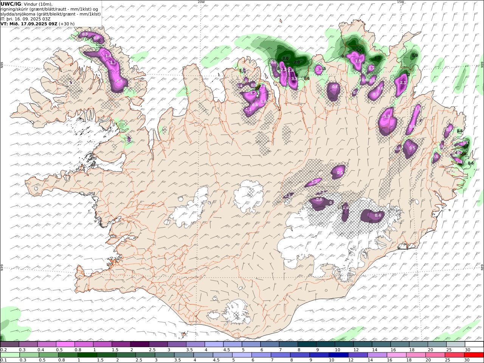This screenshot has width=484, height=363.
Task: Click the 3.3 precipitation value on map
Action: (295, 79)
